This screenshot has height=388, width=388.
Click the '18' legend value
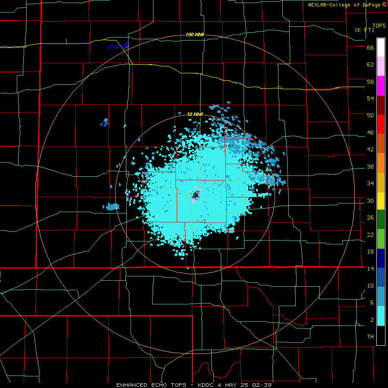(370, 252)
